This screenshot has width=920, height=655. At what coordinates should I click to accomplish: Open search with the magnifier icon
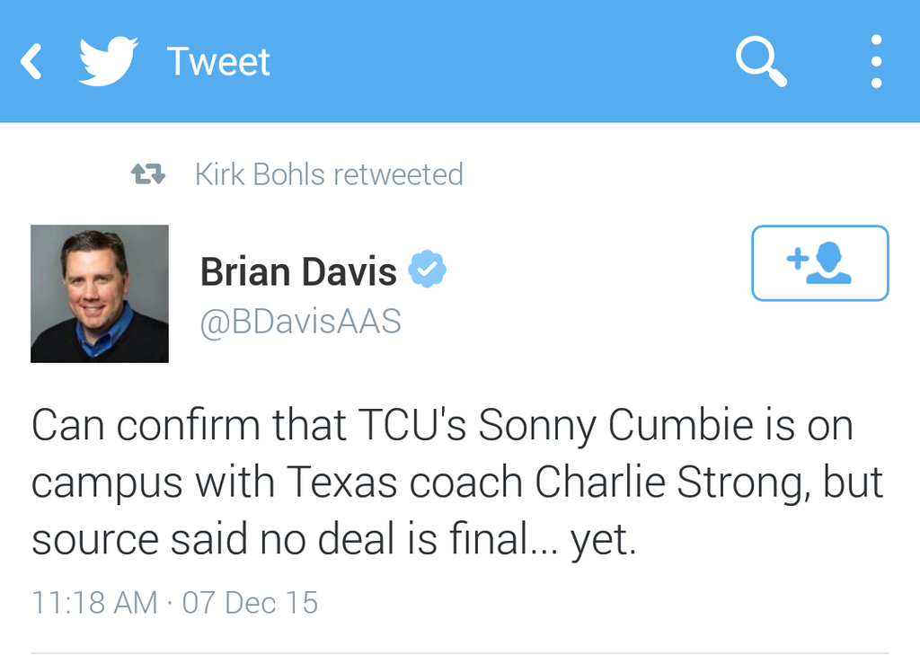[761, 62]
